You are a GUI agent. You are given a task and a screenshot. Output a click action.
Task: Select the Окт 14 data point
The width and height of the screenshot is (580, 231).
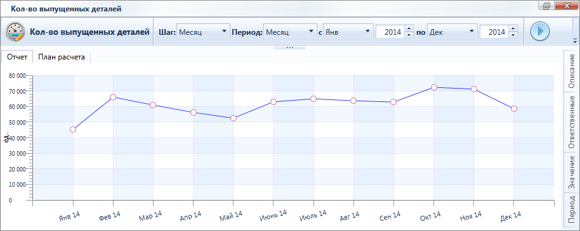pos(433,87)
